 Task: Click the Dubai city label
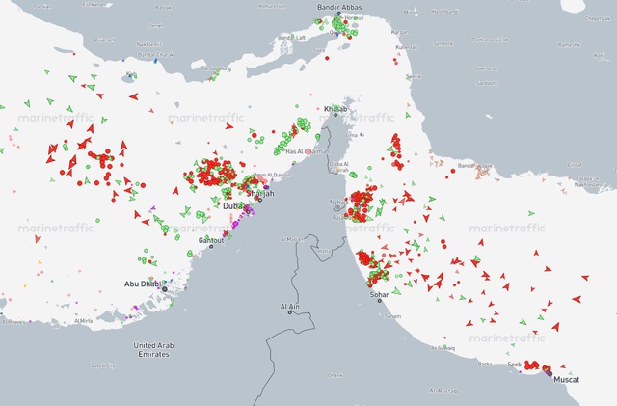233,205
